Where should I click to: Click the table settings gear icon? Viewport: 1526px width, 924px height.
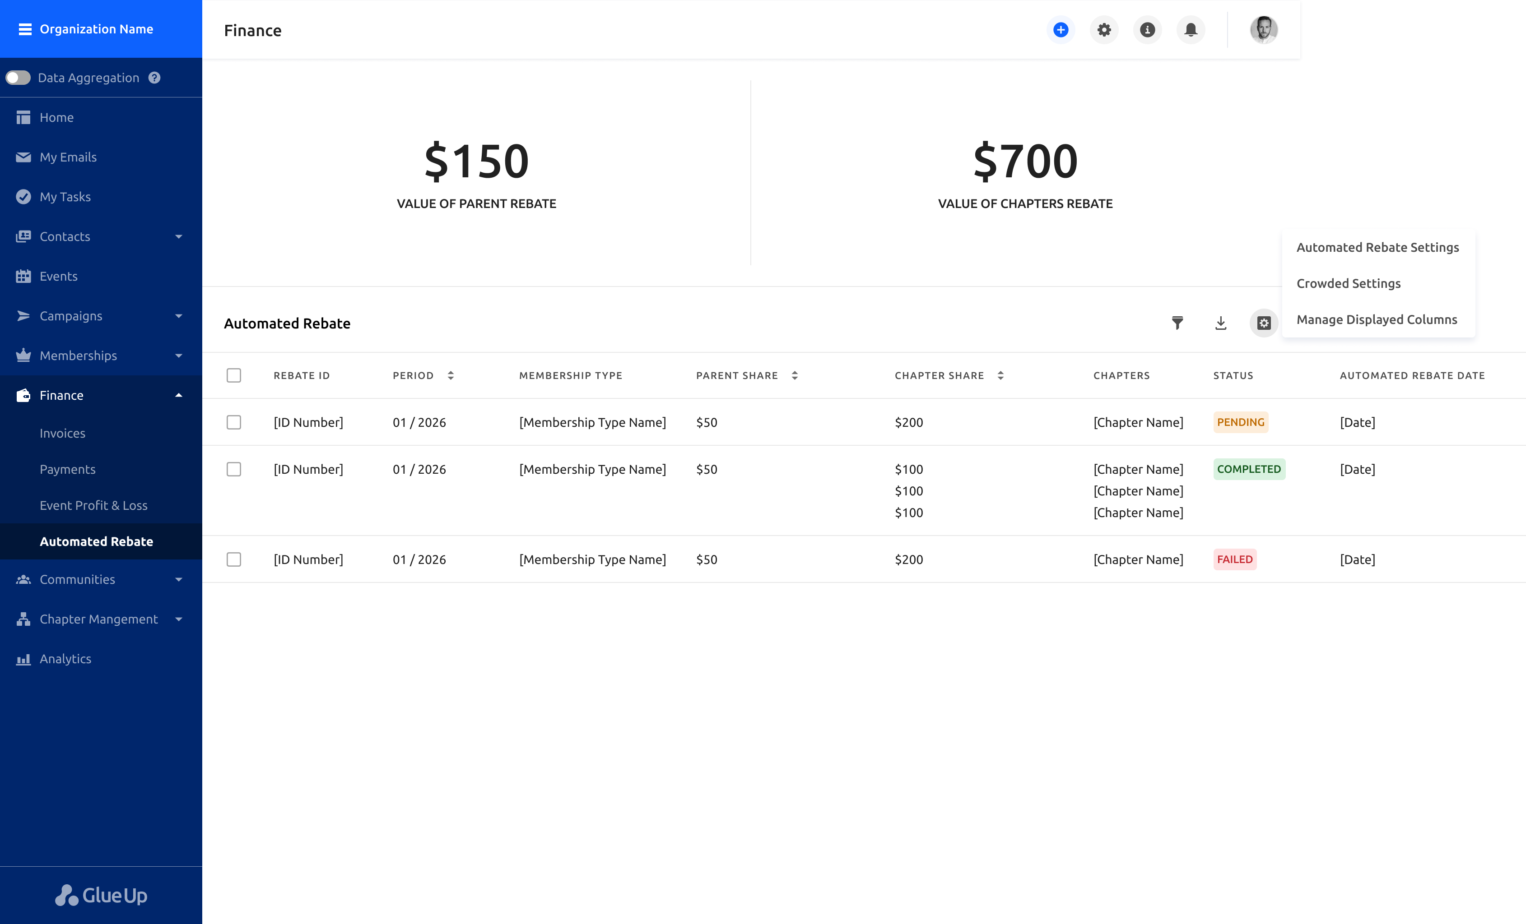pyautogui.click(x=1264, y=323)
